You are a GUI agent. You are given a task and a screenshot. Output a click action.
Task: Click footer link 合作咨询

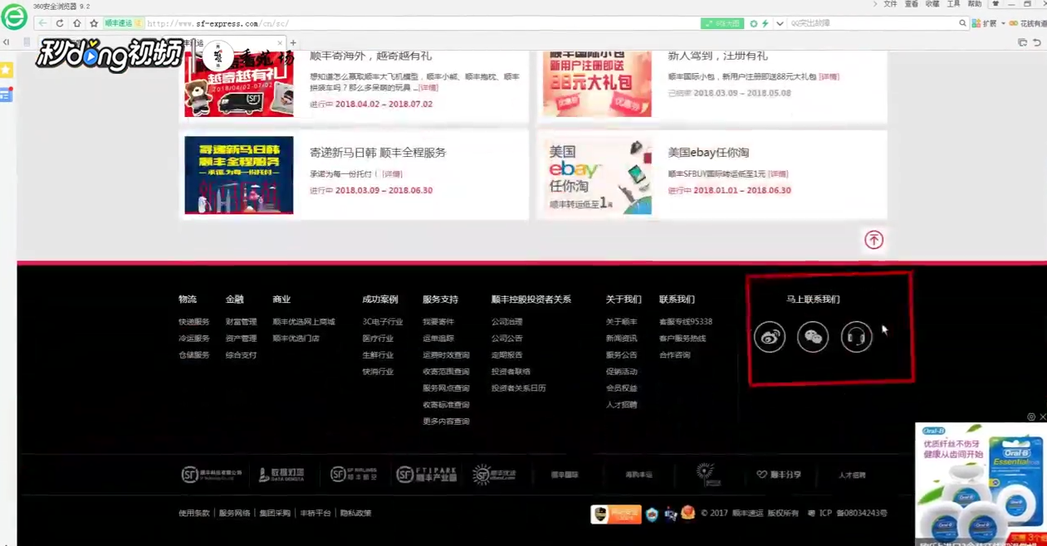pyautogui.click(x=674, y=355)
